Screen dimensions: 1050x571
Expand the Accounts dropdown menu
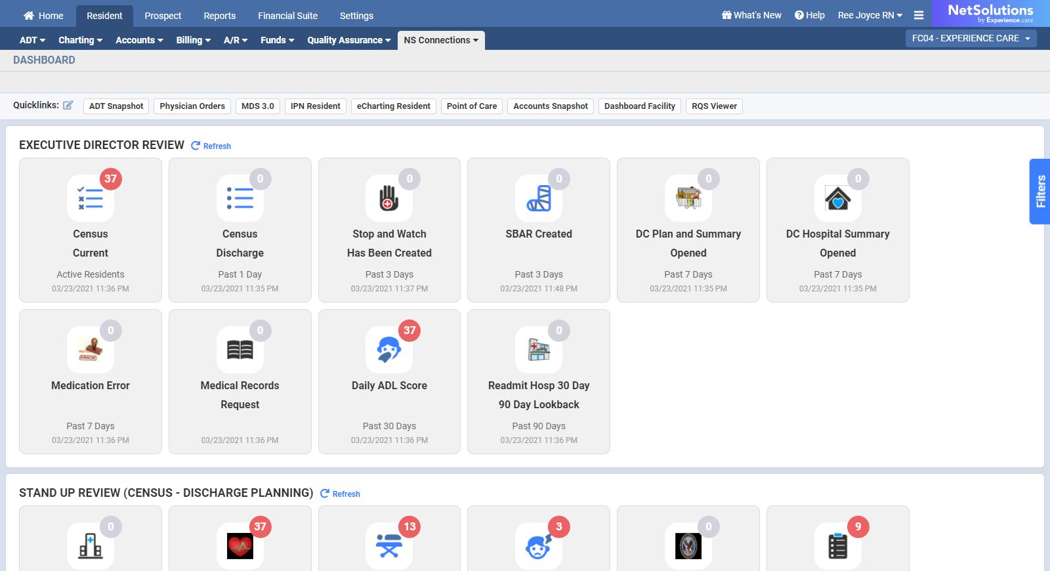coord(139,40)
